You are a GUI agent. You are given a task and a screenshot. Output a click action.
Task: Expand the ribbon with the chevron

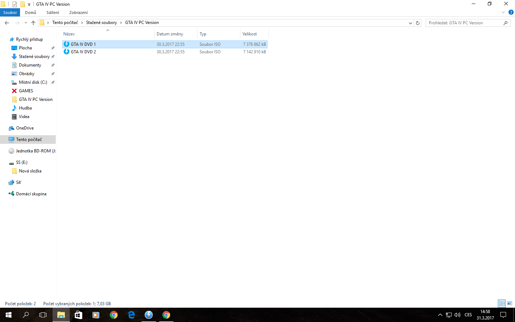click(x=503, y=12)
